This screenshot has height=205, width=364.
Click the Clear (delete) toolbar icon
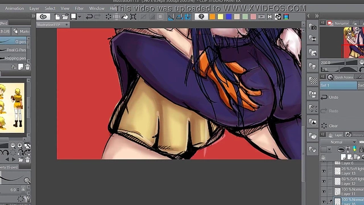click(x=108, y=17)
